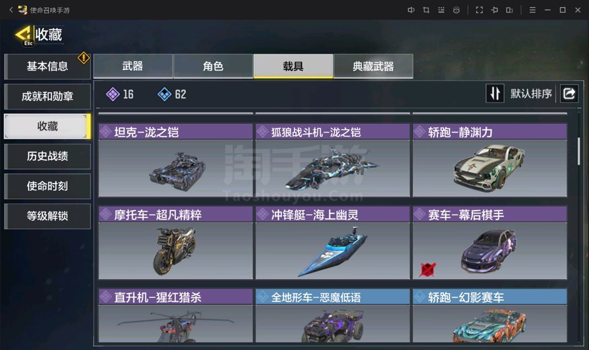Click the yellow back arrow next to 收藏
Image resolution: width=589 pixels, height=350 pixels.
pos(24,34)
